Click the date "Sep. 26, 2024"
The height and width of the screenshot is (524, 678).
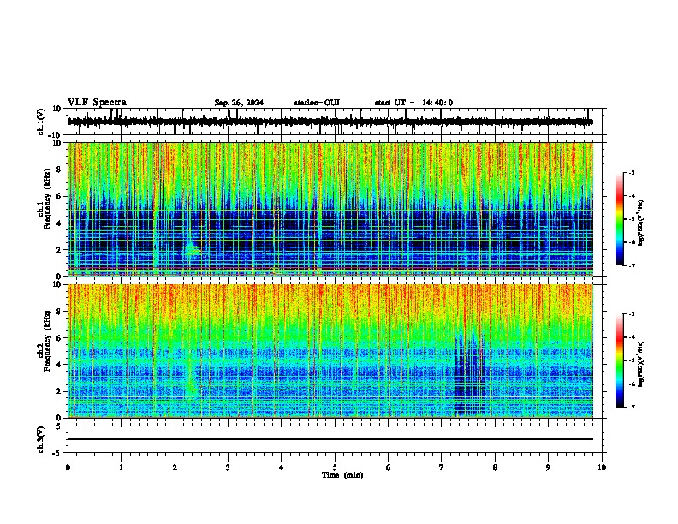coord(239,103)
